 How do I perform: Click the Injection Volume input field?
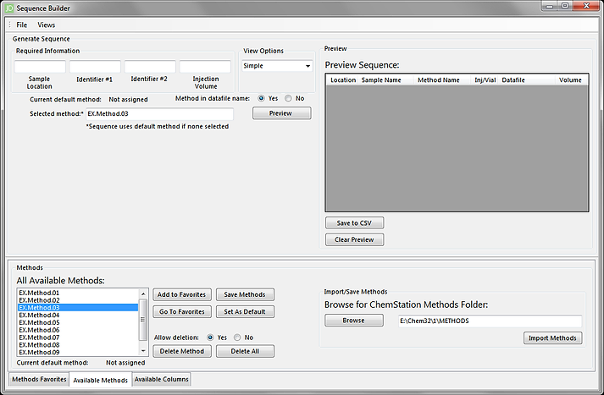(x=205, y=67)
